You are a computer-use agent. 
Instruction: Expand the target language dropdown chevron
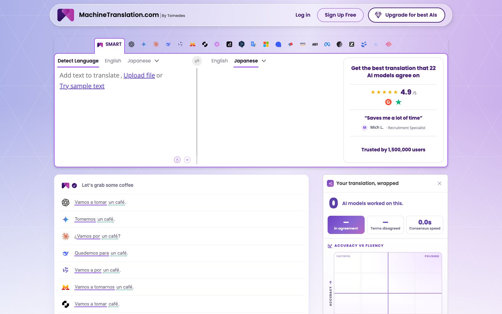pyautogui.click(x=264, y=61)
